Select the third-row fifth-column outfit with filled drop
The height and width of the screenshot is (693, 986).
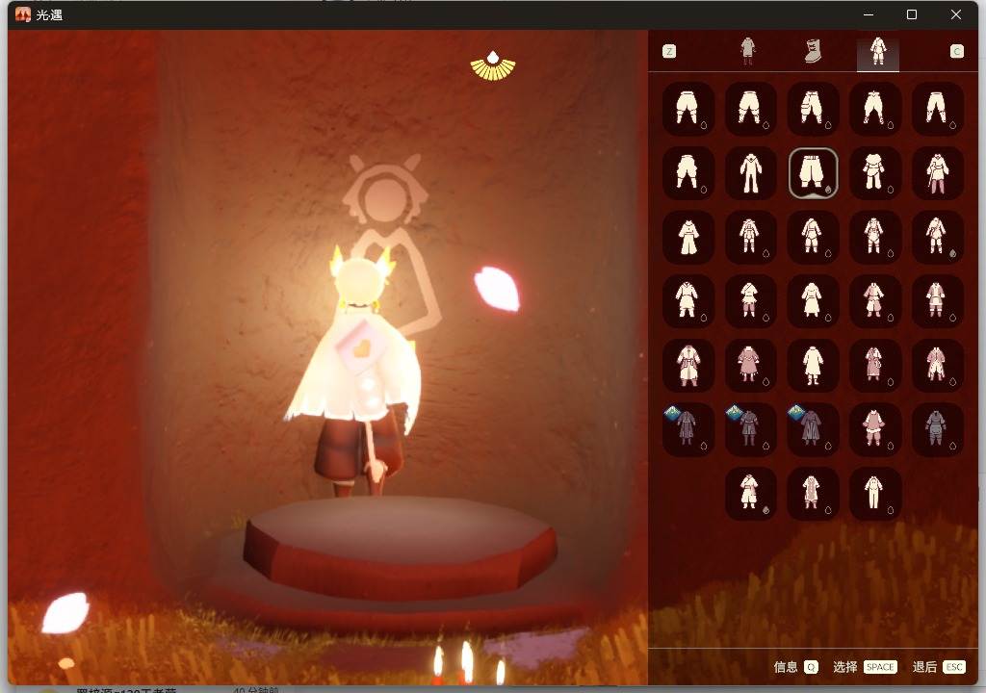pyautogui.click(x=937, y=237)
